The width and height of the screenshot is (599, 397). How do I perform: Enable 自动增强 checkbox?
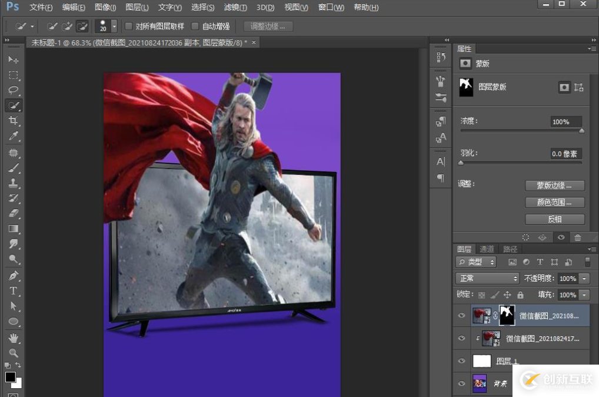[x=195, y=27]
